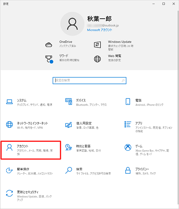179x209 pixels.
Task: Open the 個人用設定 category title
Action: click(84, 123)
